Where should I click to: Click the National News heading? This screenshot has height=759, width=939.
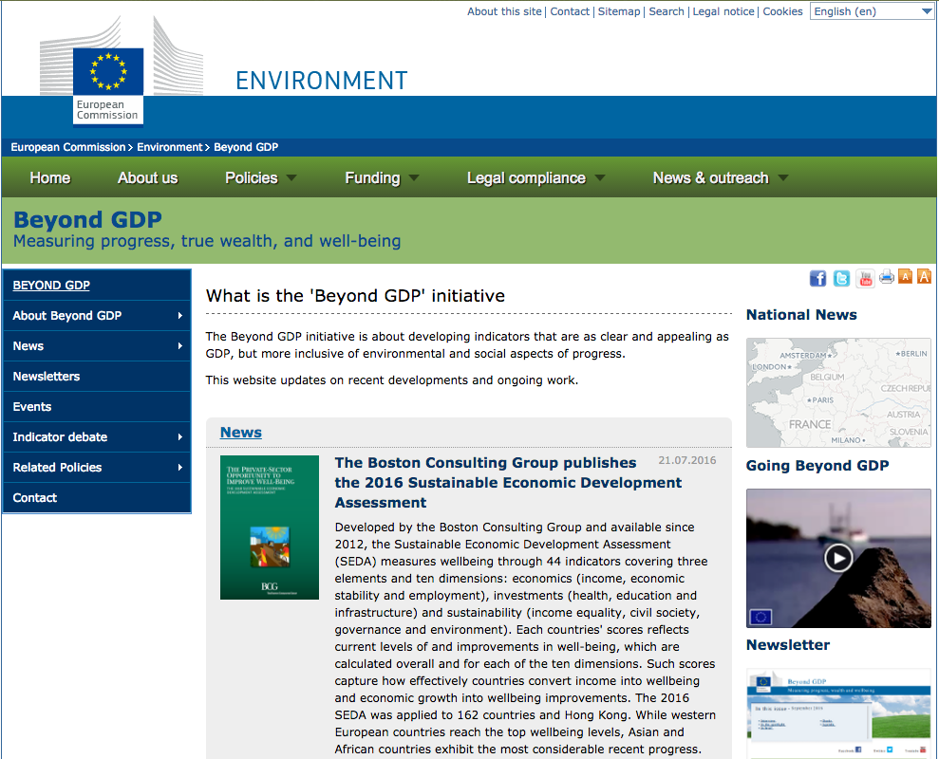click(x=801, y=315)
